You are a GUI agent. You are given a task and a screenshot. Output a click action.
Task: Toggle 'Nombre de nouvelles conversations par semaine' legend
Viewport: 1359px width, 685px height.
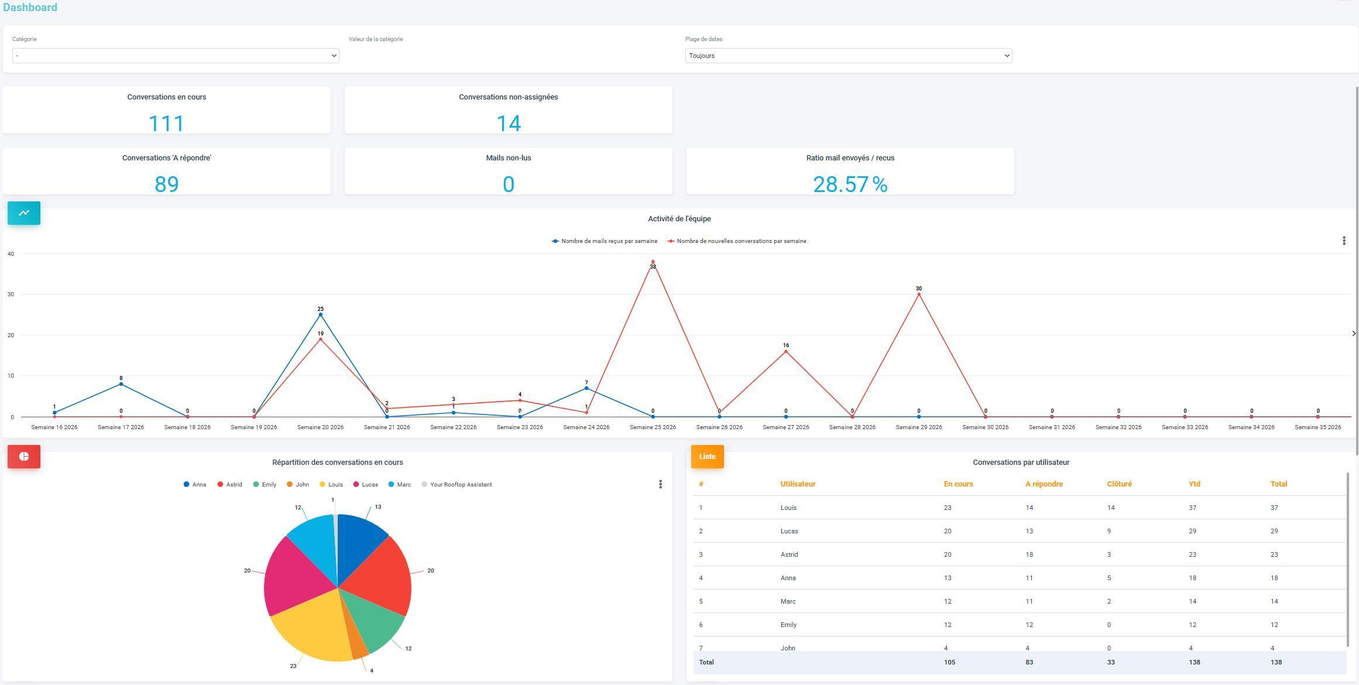pos(737,241)
